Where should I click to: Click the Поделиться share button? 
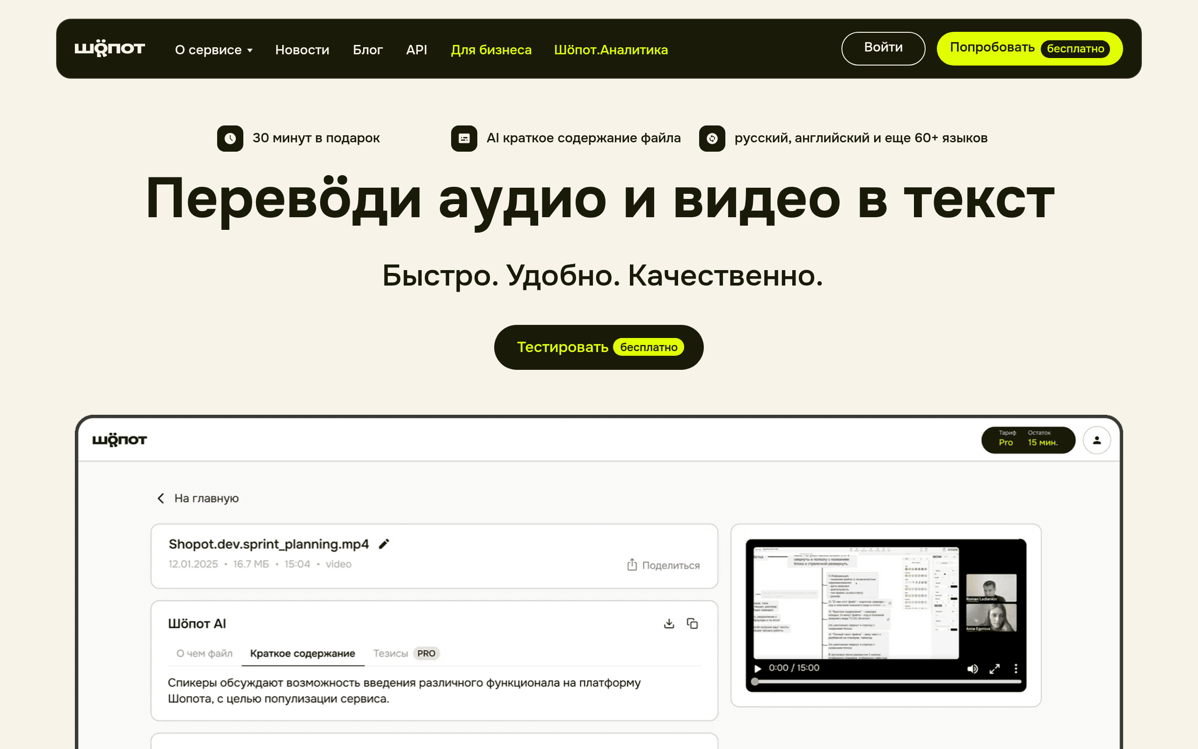point(664,565)
